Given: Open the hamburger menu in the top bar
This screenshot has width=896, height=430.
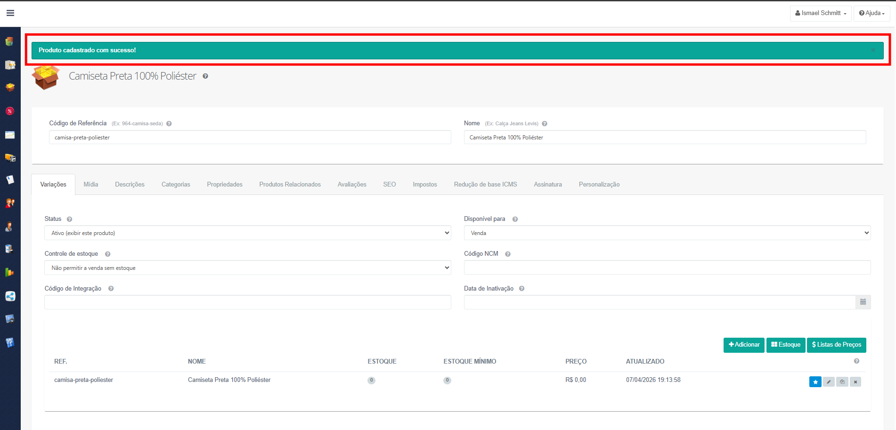Looking at the screenshot, I should tap(10, 13).
